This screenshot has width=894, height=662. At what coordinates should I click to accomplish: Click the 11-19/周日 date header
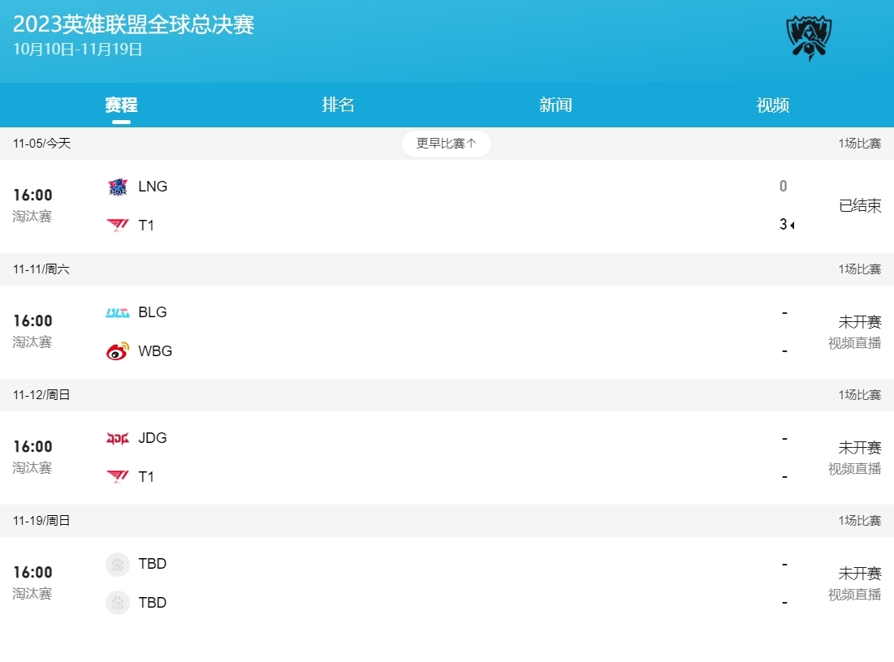41,521
